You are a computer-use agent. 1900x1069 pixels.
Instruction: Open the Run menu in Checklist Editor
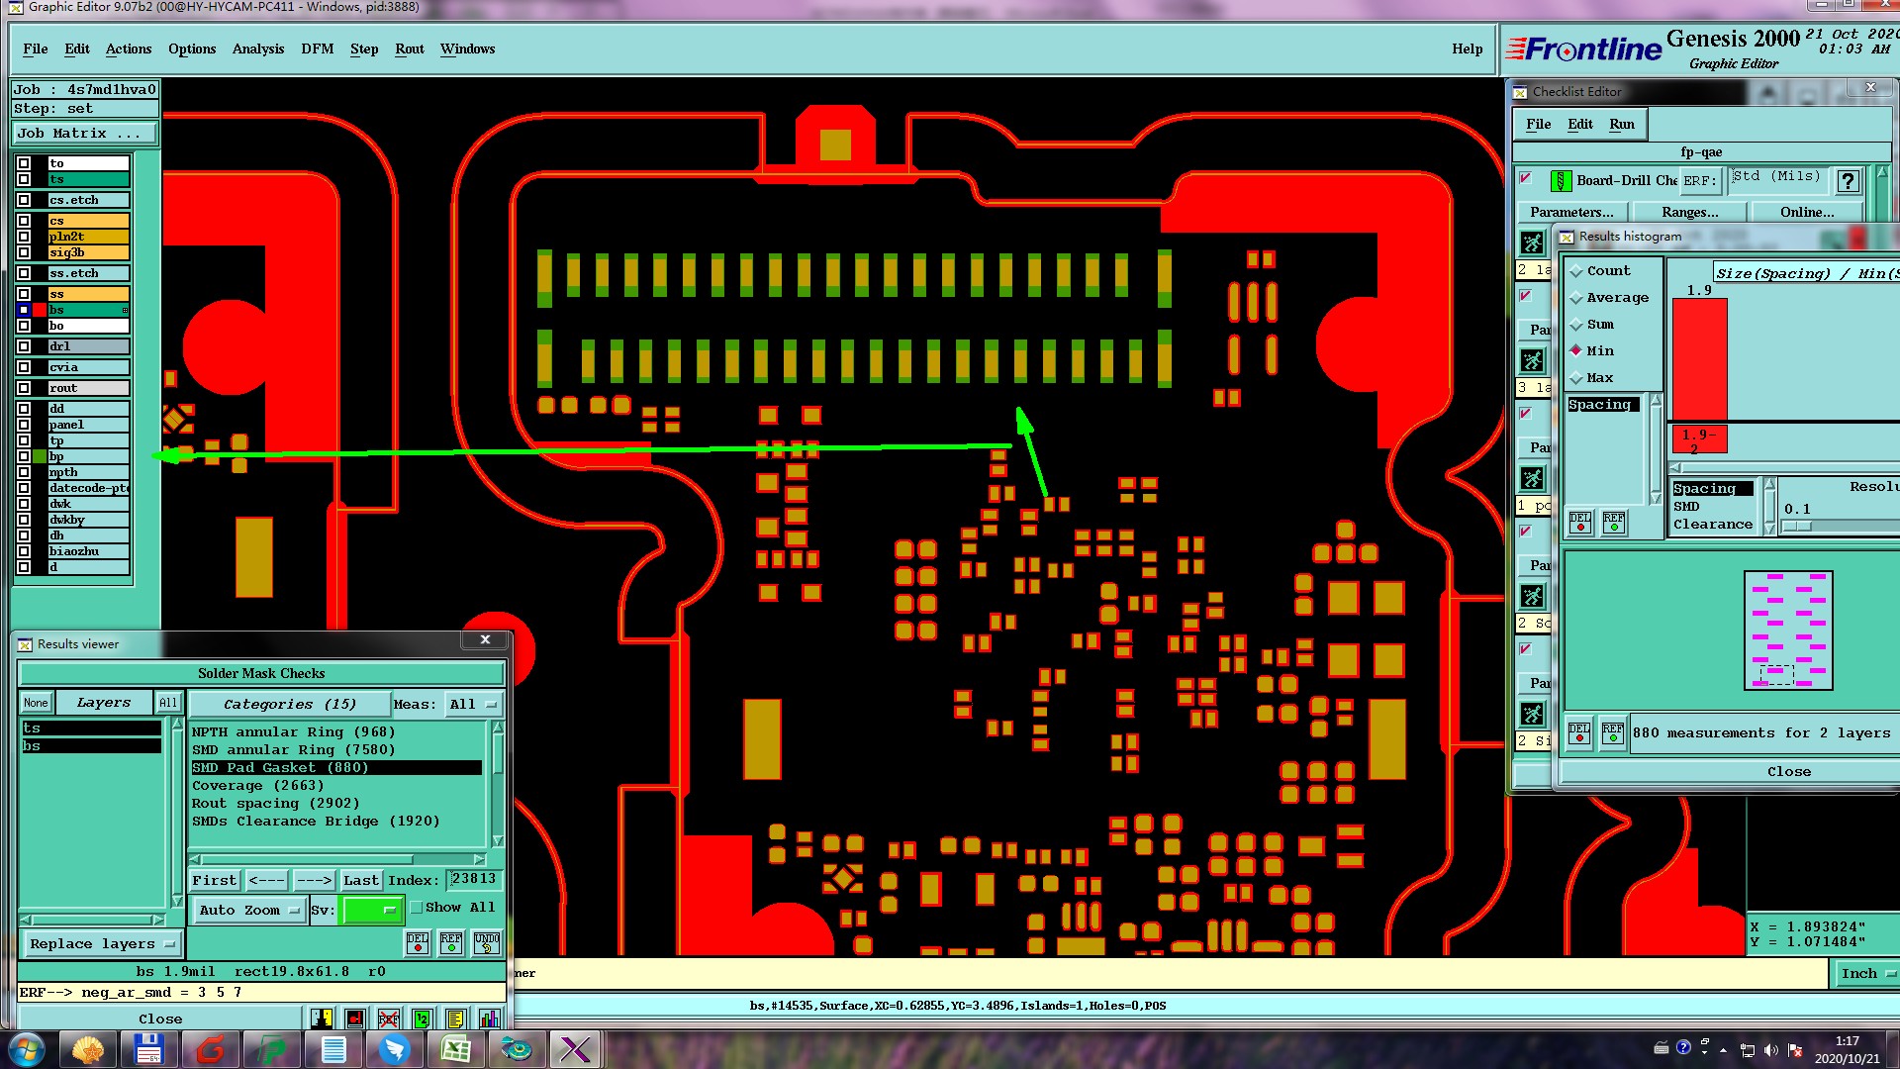pos(1622,125)
